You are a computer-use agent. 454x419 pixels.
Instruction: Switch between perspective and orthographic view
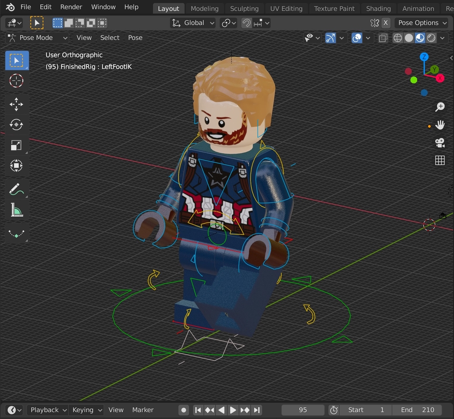click(440, 160)
